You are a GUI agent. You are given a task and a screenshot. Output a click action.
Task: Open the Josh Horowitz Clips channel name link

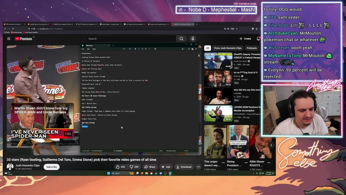(28, 165)
